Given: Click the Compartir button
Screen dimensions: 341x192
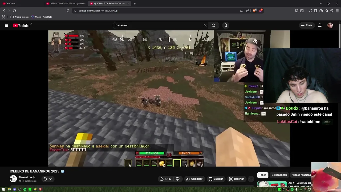Looking at the screenshot, I should [194, 179].
